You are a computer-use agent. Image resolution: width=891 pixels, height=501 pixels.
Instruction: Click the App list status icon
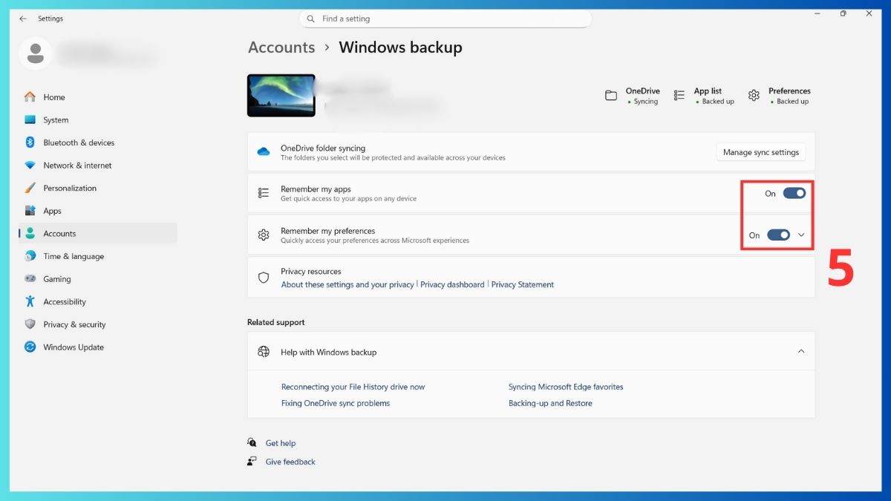pos(679,96)
